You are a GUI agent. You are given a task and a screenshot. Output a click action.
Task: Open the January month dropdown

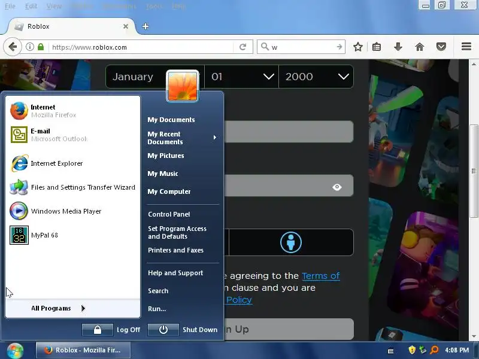pos(155,77)
